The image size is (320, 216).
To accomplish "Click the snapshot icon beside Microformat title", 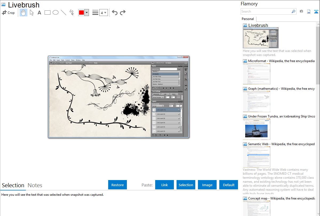I will tap(245, 61).
